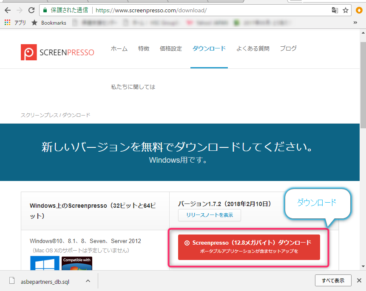Viewport: 366px width, 291px height.
Task: Go back with the browser back arrow
Action: coord(8,10)
